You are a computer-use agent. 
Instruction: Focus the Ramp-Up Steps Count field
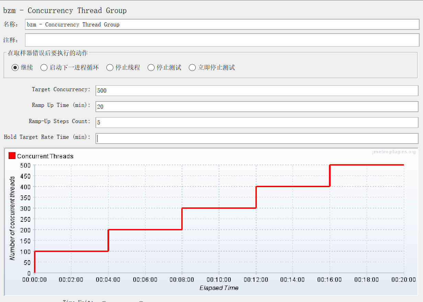coord(257,122)
